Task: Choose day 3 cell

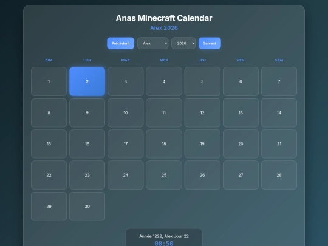Action: pyautogui.click(x=126, y=81)
